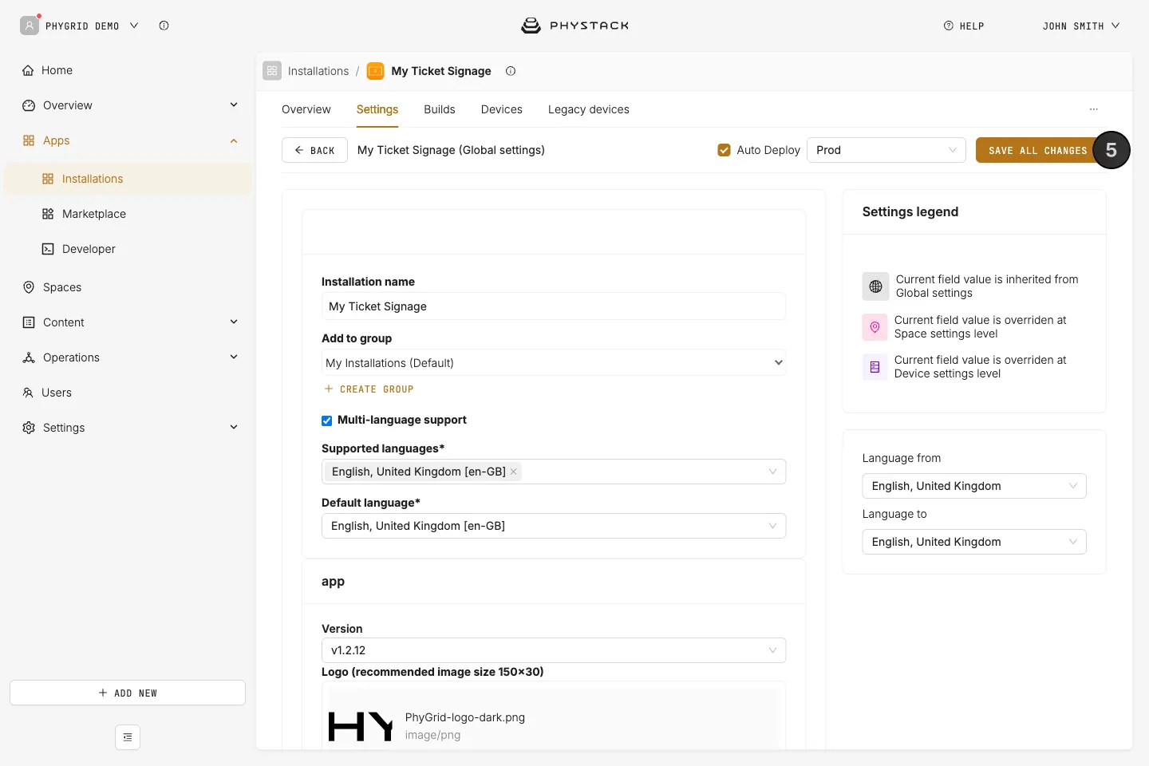Click globe icon for Global settings legend
1149x766 pixels.
(875, 286)
